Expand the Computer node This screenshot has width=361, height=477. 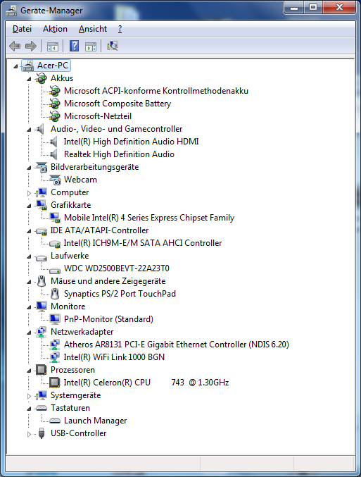point(29,193)
